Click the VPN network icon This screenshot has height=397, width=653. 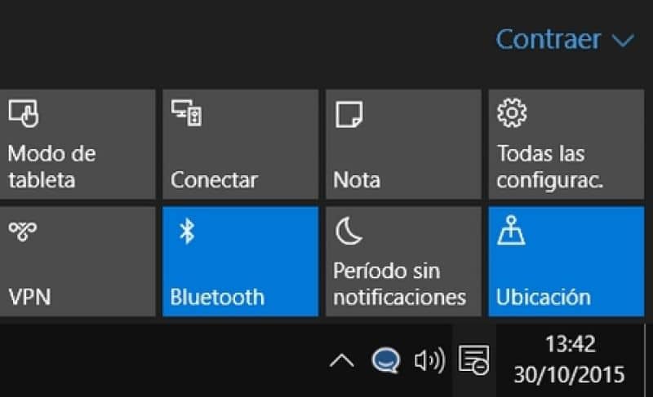click(x=22, y=232)
